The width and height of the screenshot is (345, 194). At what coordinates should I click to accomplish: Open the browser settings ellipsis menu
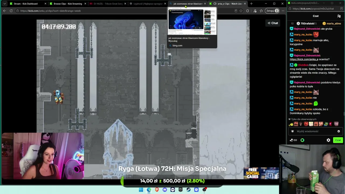point(283,11)
